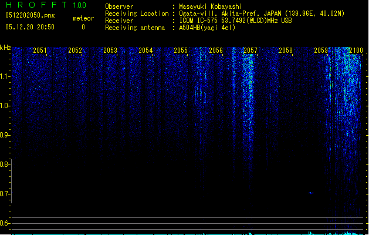Click the Receiver label
Screen dimensions: 369x235
pyautogui.click(x=119, y=21)
